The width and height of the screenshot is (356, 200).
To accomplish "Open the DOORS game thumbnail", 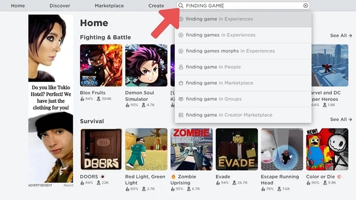I will [x=101, y=149].
